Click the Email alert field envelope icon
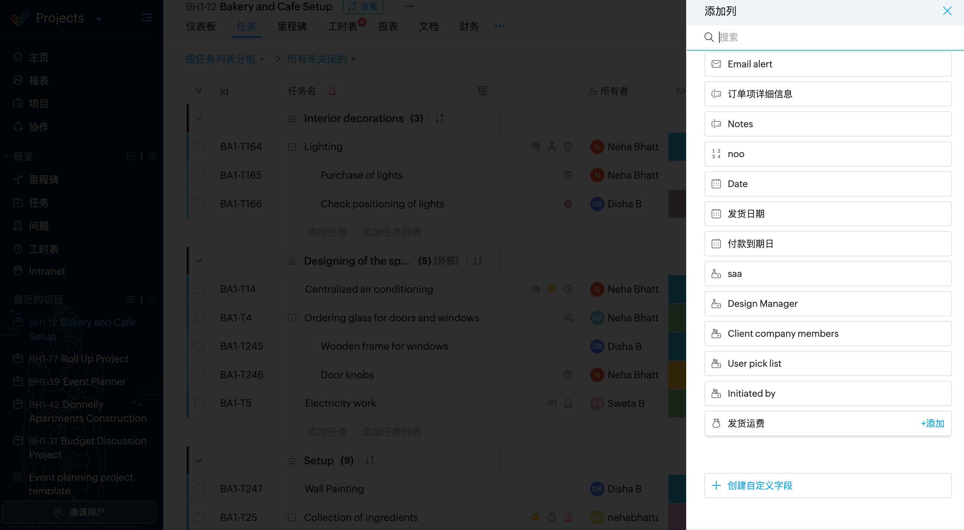The width and height of the screenshot is (964, 530). [x=716, y=64]
